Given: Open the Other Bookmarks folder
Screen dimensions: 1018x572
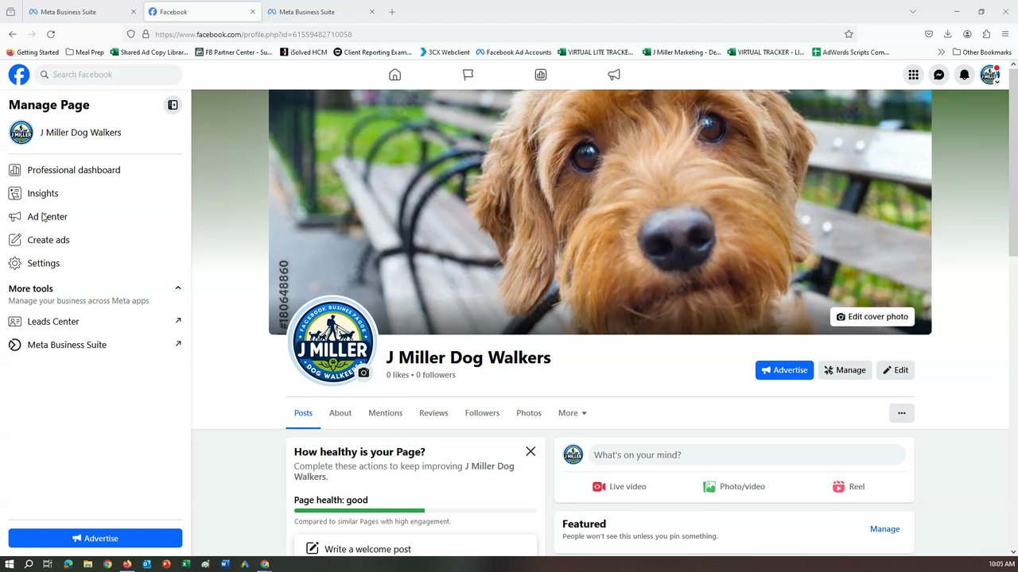Looking at the screenshot, I should click(981, 52).
